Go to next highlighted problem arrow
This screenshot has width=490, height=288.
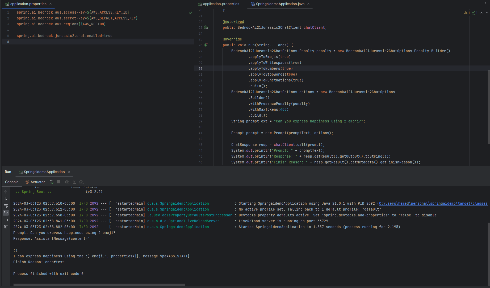coord(487,13)
